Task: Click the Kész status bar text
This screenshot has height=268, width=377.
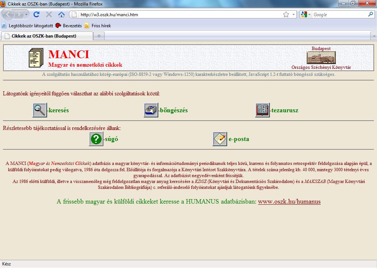Action: [x=7, y=264]
